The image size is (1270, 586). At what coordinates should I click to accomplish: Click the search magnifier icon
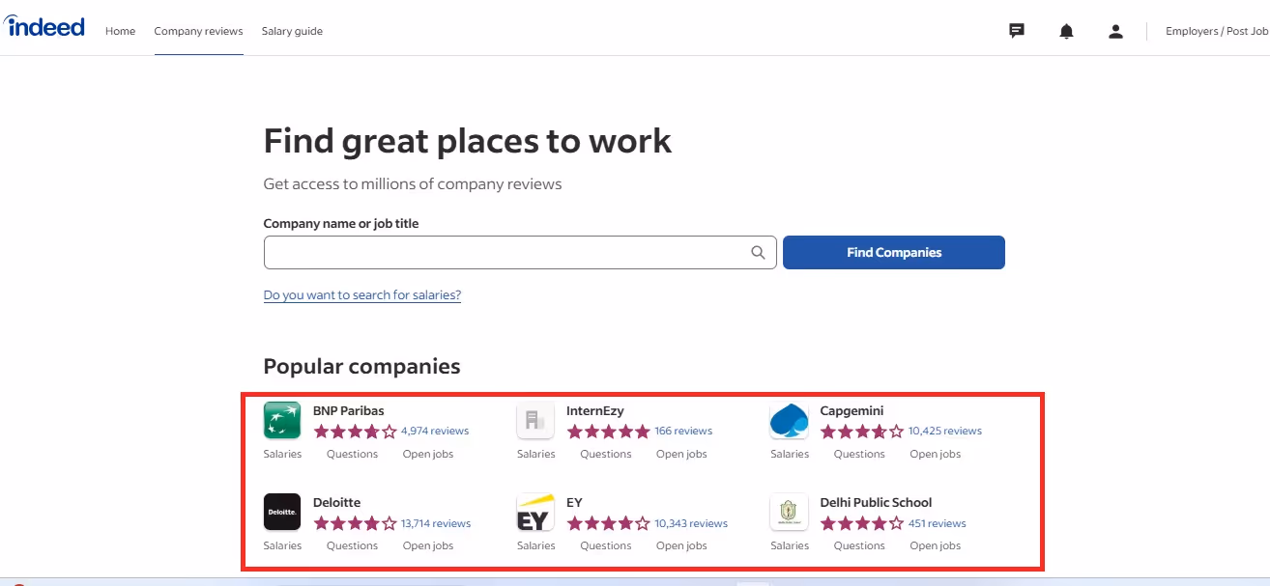758,252
